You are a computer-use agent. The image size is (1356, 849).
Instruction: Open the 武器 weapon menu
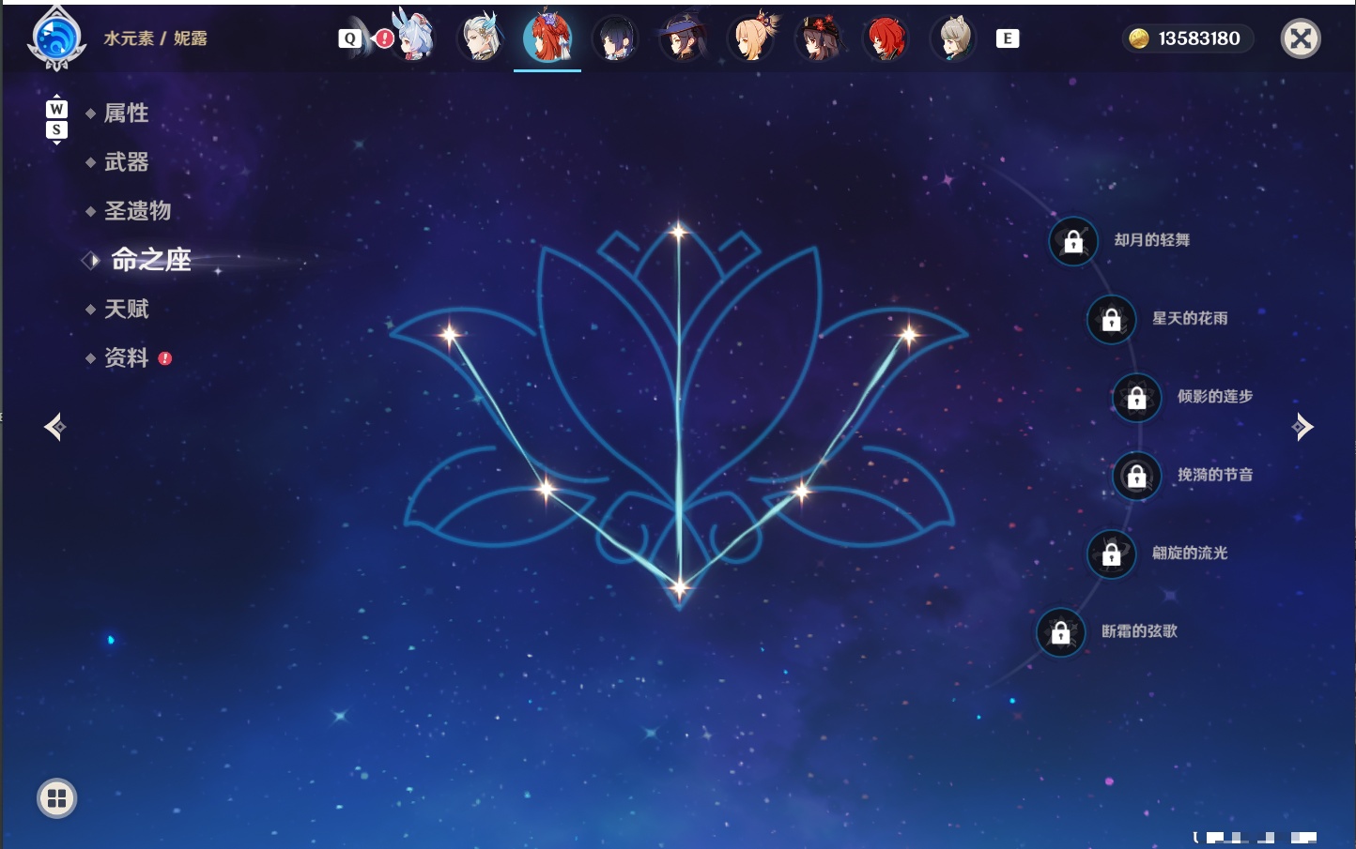(x=126, y=162)
